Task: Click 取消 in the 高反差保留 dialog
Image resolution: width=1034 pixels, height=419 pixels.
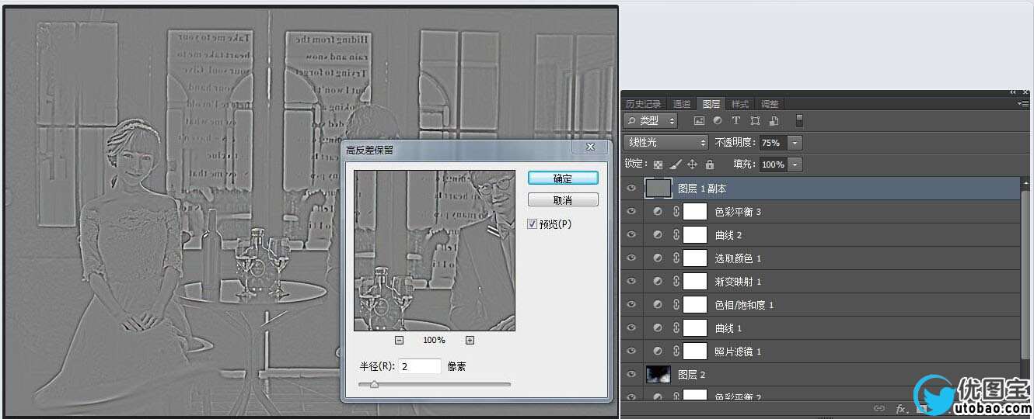Action: (x=563, y=200)
